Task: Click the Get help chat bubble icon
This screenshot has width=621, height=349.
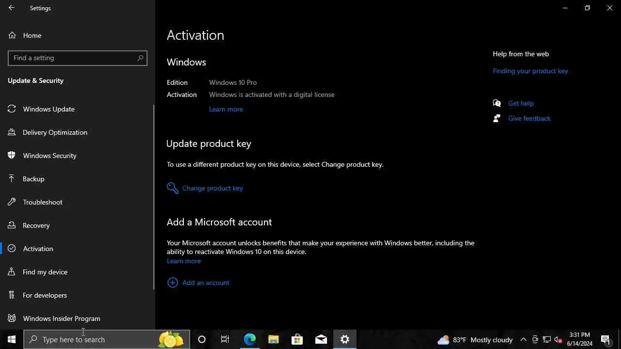Action: click(497, 103)
